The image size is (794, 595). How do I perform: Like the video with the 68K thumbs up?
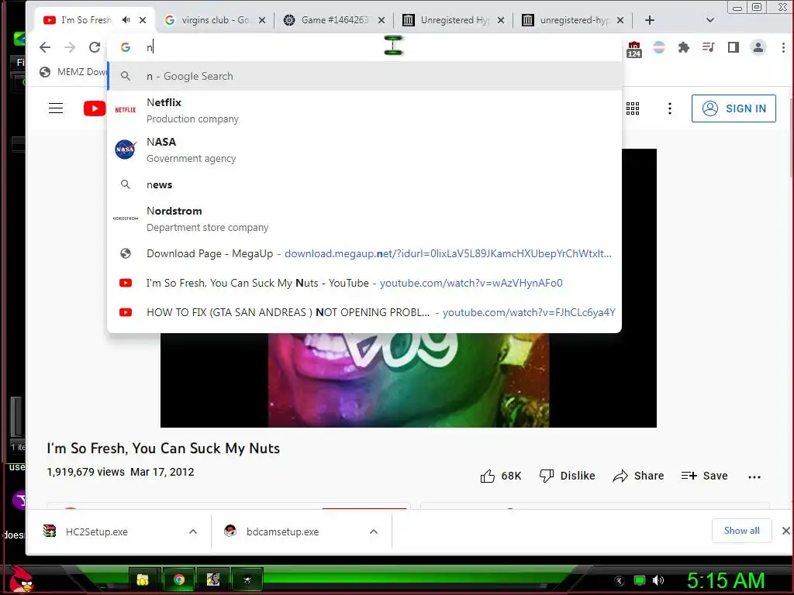point(500,476)
